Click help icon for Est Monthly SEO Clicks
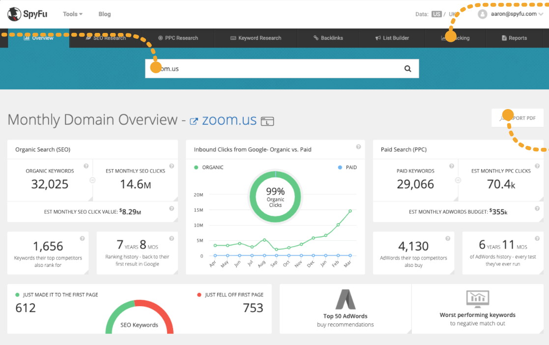 [172, 166]
